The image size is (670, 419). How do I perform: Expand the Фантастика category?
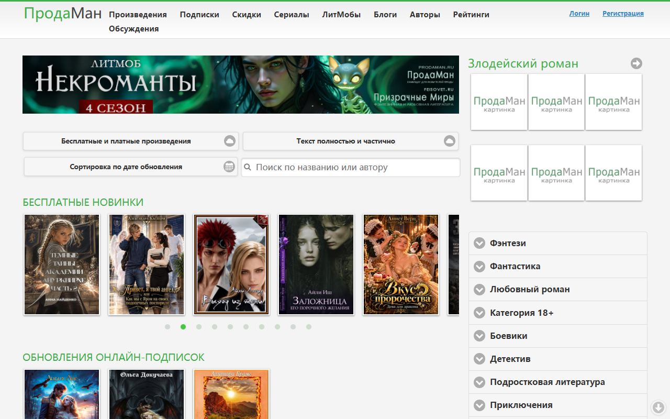(x=558, y=266)
